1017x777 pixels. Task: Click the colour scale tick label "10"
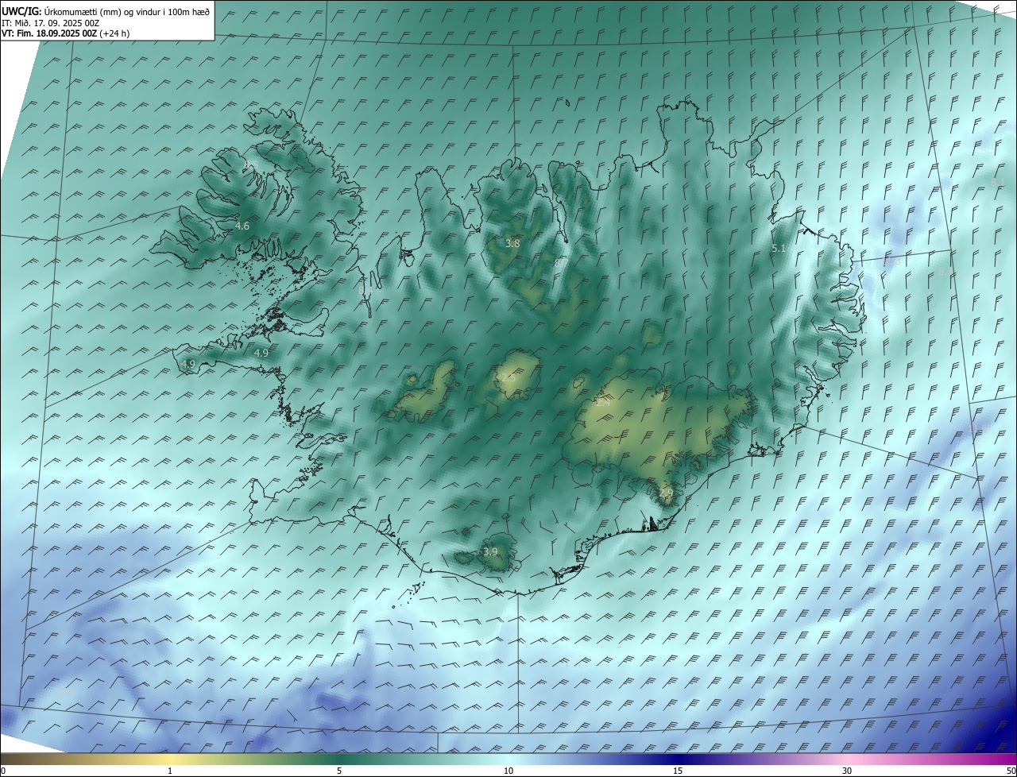point(508,771)
